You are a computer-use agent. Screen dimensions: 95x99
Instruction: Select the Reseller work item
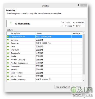pyautogui.click(x=45, y=70)
